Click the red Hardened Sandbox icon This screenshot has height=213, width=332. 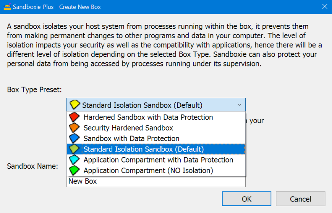point(74,117)
